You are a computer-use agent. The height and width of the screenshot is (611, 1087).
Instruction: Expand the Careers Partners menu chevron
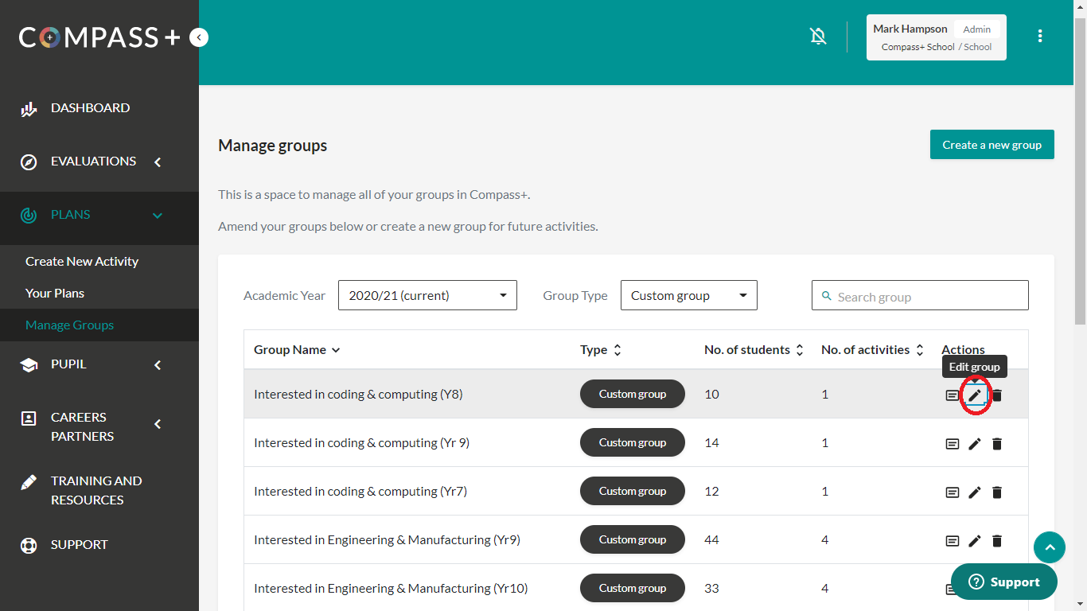(158, 424)
